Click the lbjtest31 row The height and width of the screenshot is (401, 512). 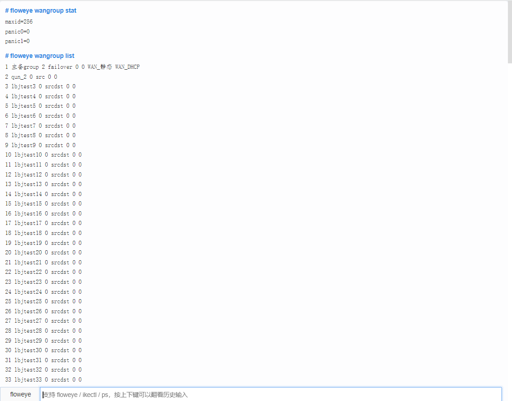43,360
